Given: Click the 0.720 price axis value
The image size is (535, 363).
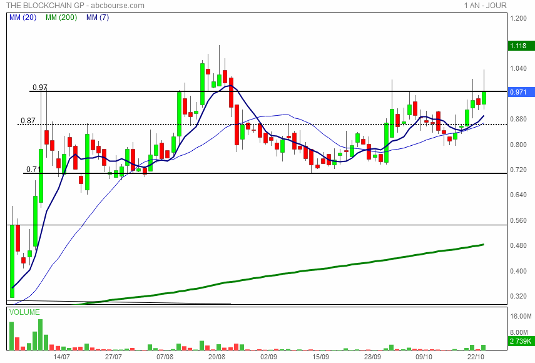Looking at the screenshot, I should (x=519, y=170).
